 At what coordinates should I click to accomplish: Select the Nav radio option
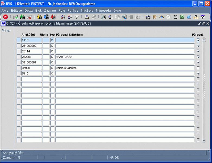click(3, 31)
